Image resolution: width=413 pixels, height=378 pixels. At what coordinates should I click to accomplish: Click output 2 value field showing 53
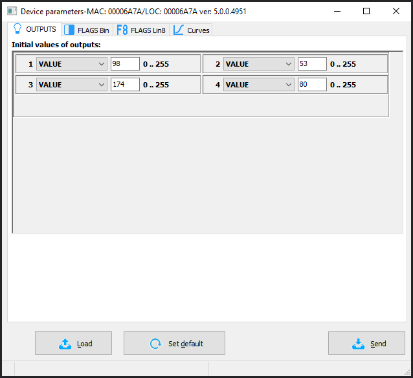point(312,63)
